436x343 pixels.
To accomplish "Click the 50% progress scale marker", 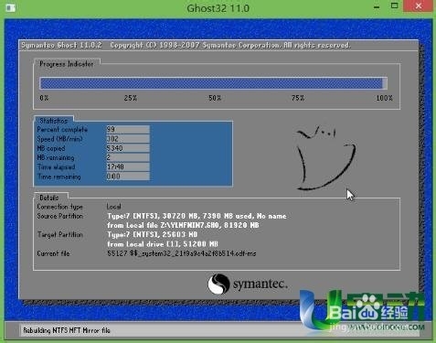I will [x=215, y=98].
